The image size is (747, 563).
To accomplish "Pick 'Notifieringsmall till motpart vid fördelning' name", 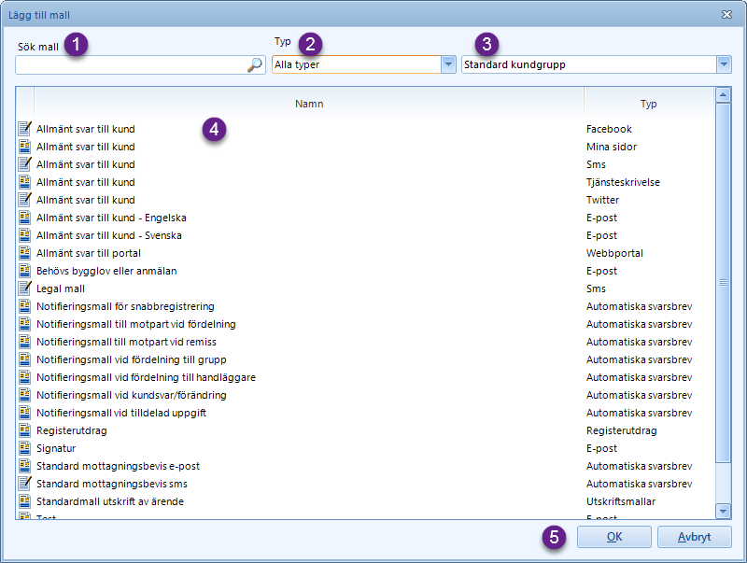I will pyautogui.click(x=136, y=324).
